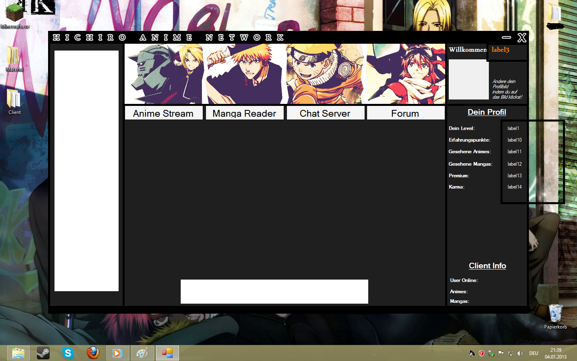Launch Firefox from the taskbar
This screenshot has width=577, height=361.
[x=93, y=353]
